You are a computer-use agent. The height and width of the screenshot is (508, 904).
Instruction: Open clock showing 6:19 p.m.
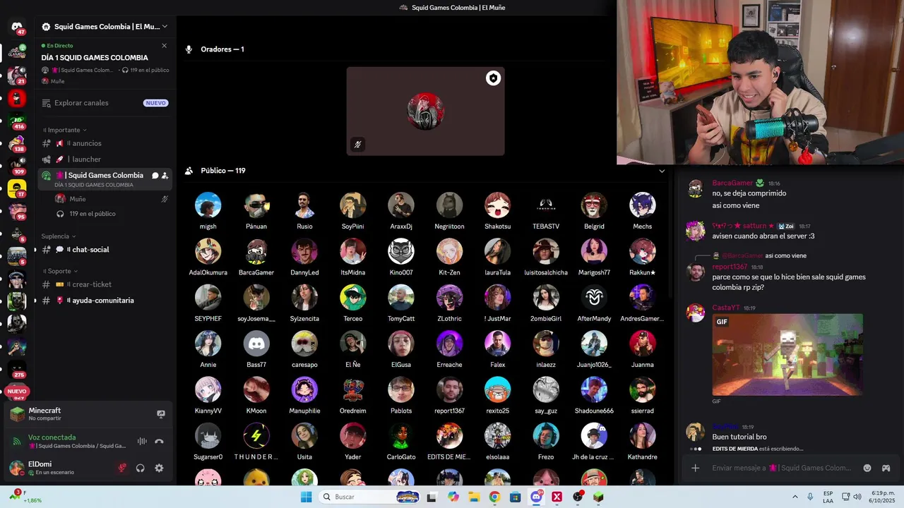[883, 497]
